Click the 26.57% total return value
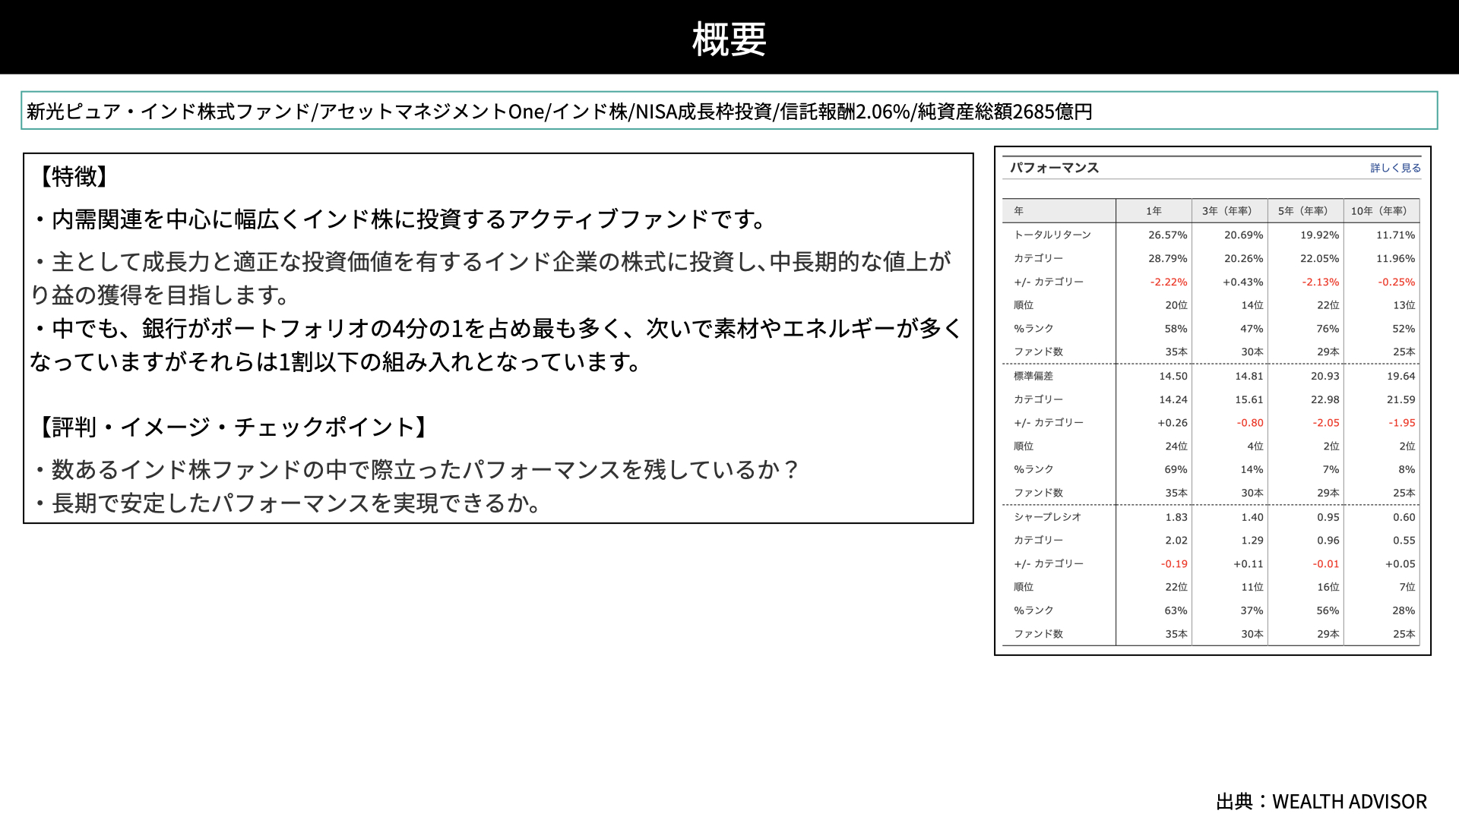1459x820 pixels. pyautogui.click(x=1167, y=235)
